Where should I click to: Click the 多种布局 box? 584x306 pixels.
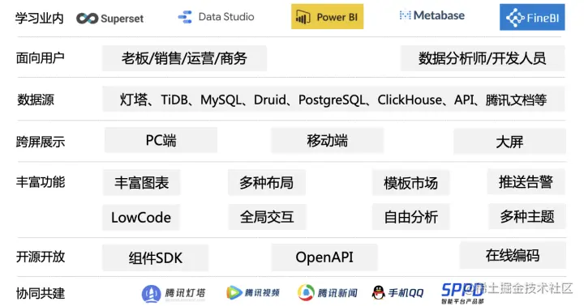[267, 183]
